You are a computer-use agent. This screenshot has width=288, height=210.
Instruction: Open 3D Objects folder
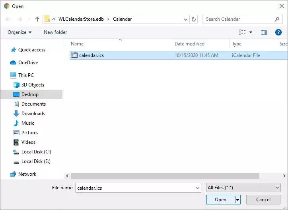click(x=33, y=85)
